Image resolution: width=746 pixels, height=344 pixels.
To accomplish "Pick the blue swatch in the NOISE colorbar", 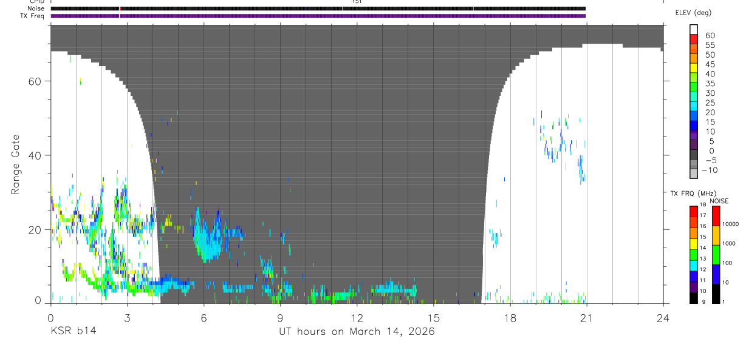I will point(716,274).
